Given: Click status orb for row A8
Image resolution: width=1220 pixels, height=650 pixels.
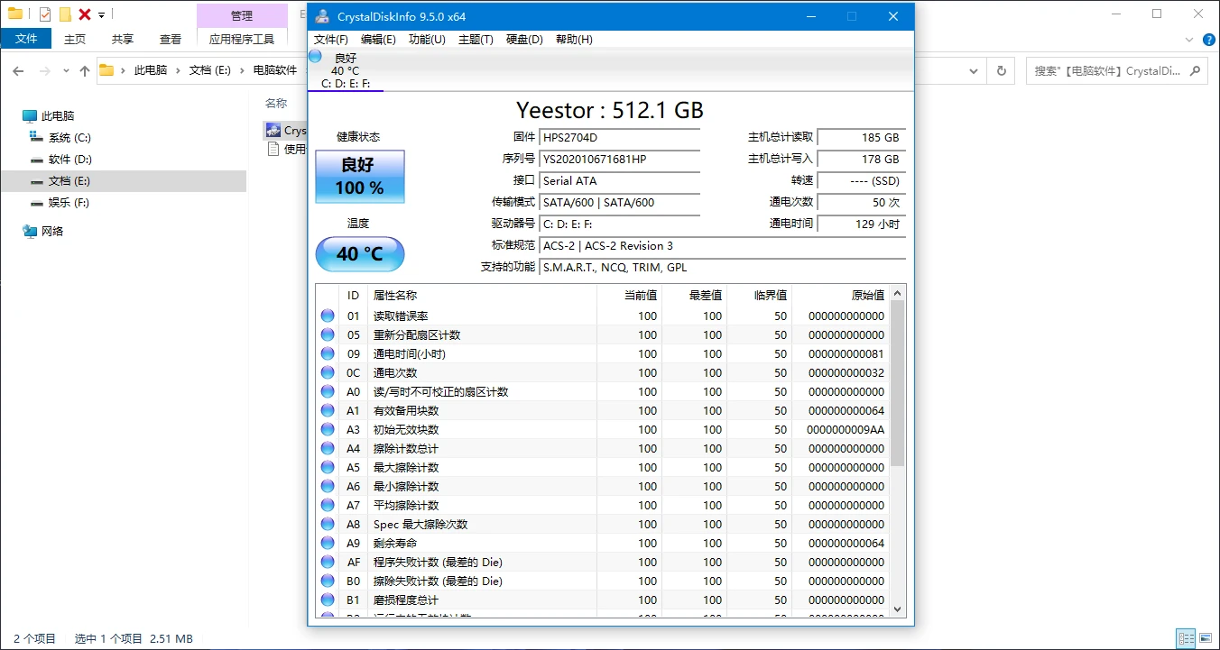Looking at the screenshot, I should 328,524.
